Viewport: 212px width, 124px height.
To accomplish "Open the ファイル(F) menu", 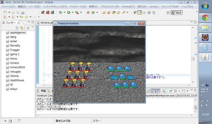I will [8, 6].
